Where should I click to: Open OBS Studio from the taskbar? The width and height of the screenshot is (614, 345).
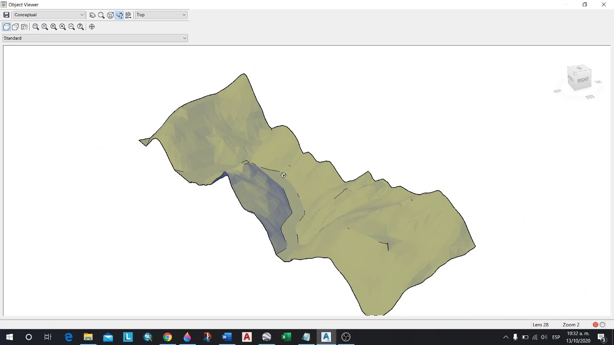(346, 337)
